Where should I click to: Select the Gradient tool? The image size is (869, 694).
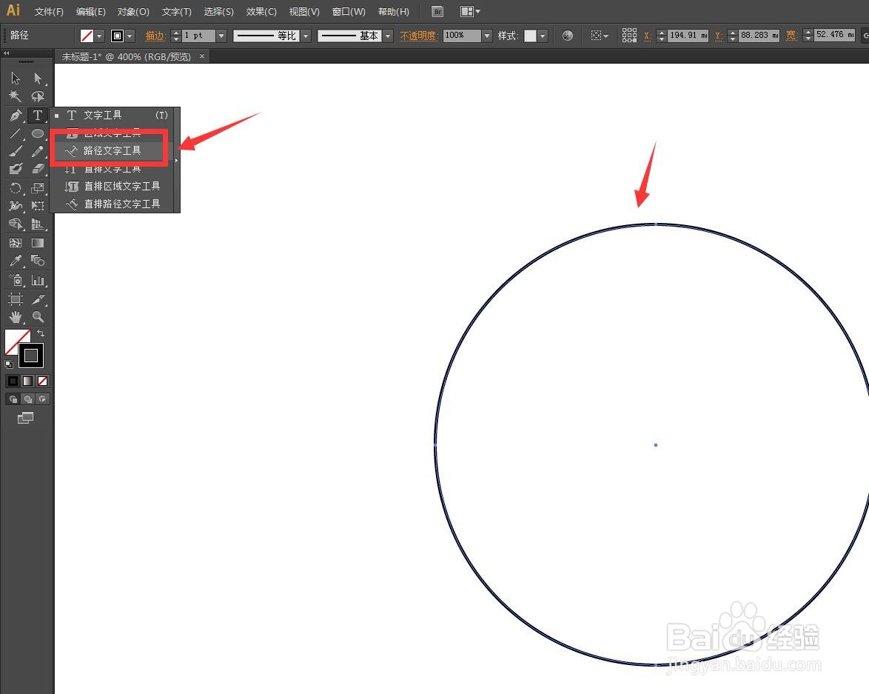(37, 243)
